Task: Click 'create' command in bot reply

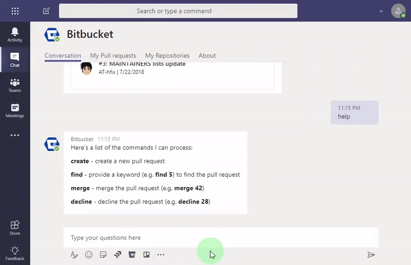Action: 80,161
